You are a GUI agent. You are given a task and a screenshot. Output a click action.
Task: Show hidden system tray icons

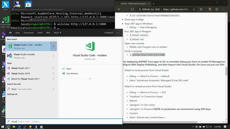[193, 126]
